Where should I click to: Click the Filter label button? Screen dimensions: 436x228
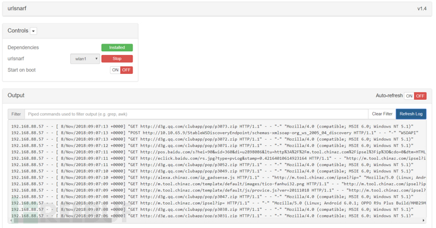point(16,114)
